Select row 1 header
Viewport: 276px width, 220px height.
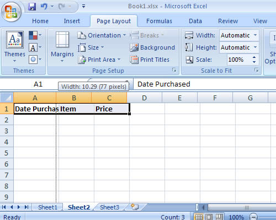click(x=7, y=109)
